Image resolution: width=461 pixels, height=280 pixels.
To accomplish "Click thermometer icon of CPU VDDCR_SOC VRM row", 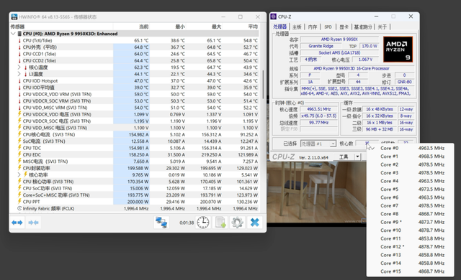I will coord(19,101).
